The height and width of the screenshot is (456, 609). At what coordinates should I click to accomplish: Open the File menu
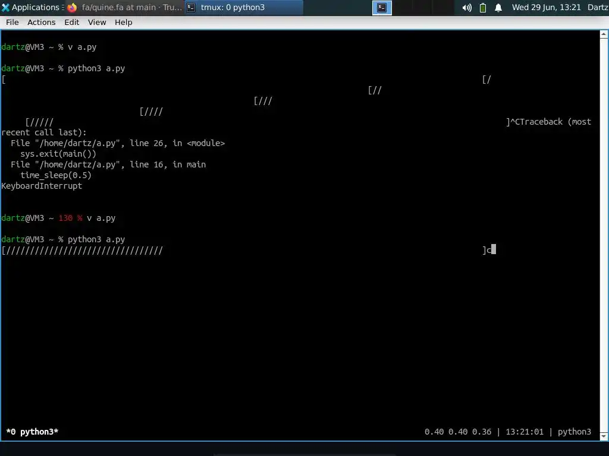click(x=12, y=22)
